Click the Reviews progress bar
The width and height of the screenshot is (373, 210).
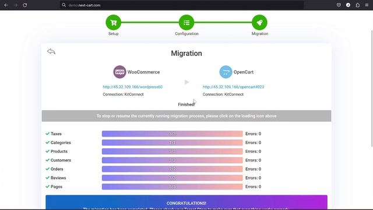pos(173,178)
